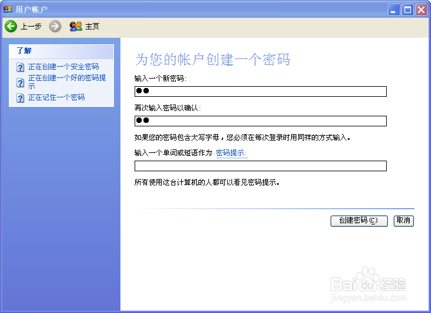Click the 取消 button
Viewport: 431px width, 313px height.
coord(403,221)
